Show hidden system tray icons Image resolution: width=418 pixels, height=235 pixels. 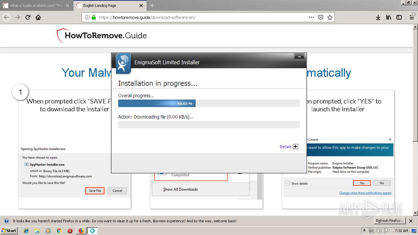click(364, 231)
